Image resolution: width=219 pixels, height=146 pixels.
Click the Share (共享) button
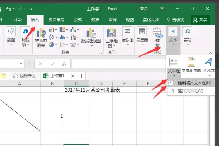pyautogui.click(x=200, y=20)
